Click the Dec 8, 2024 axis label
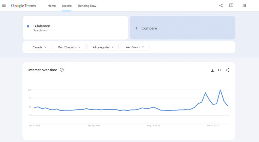This screenshot has width=259, height=142. click(x=213, y=126)
